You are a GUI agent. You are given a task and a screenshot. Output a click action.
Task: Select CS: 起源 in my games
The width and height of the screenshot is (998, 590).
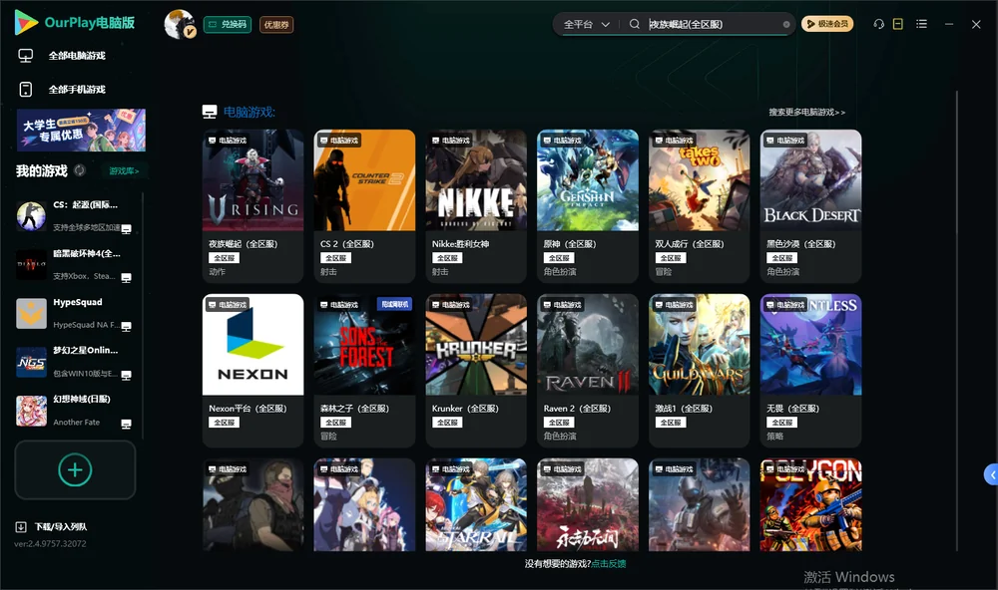click(75, 216)
